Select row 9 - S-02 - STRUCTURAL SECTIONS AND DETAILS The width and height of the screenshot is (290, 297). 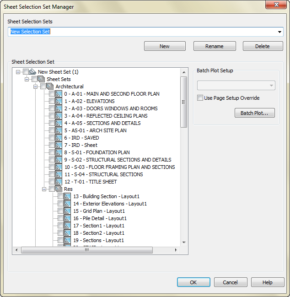118,160
